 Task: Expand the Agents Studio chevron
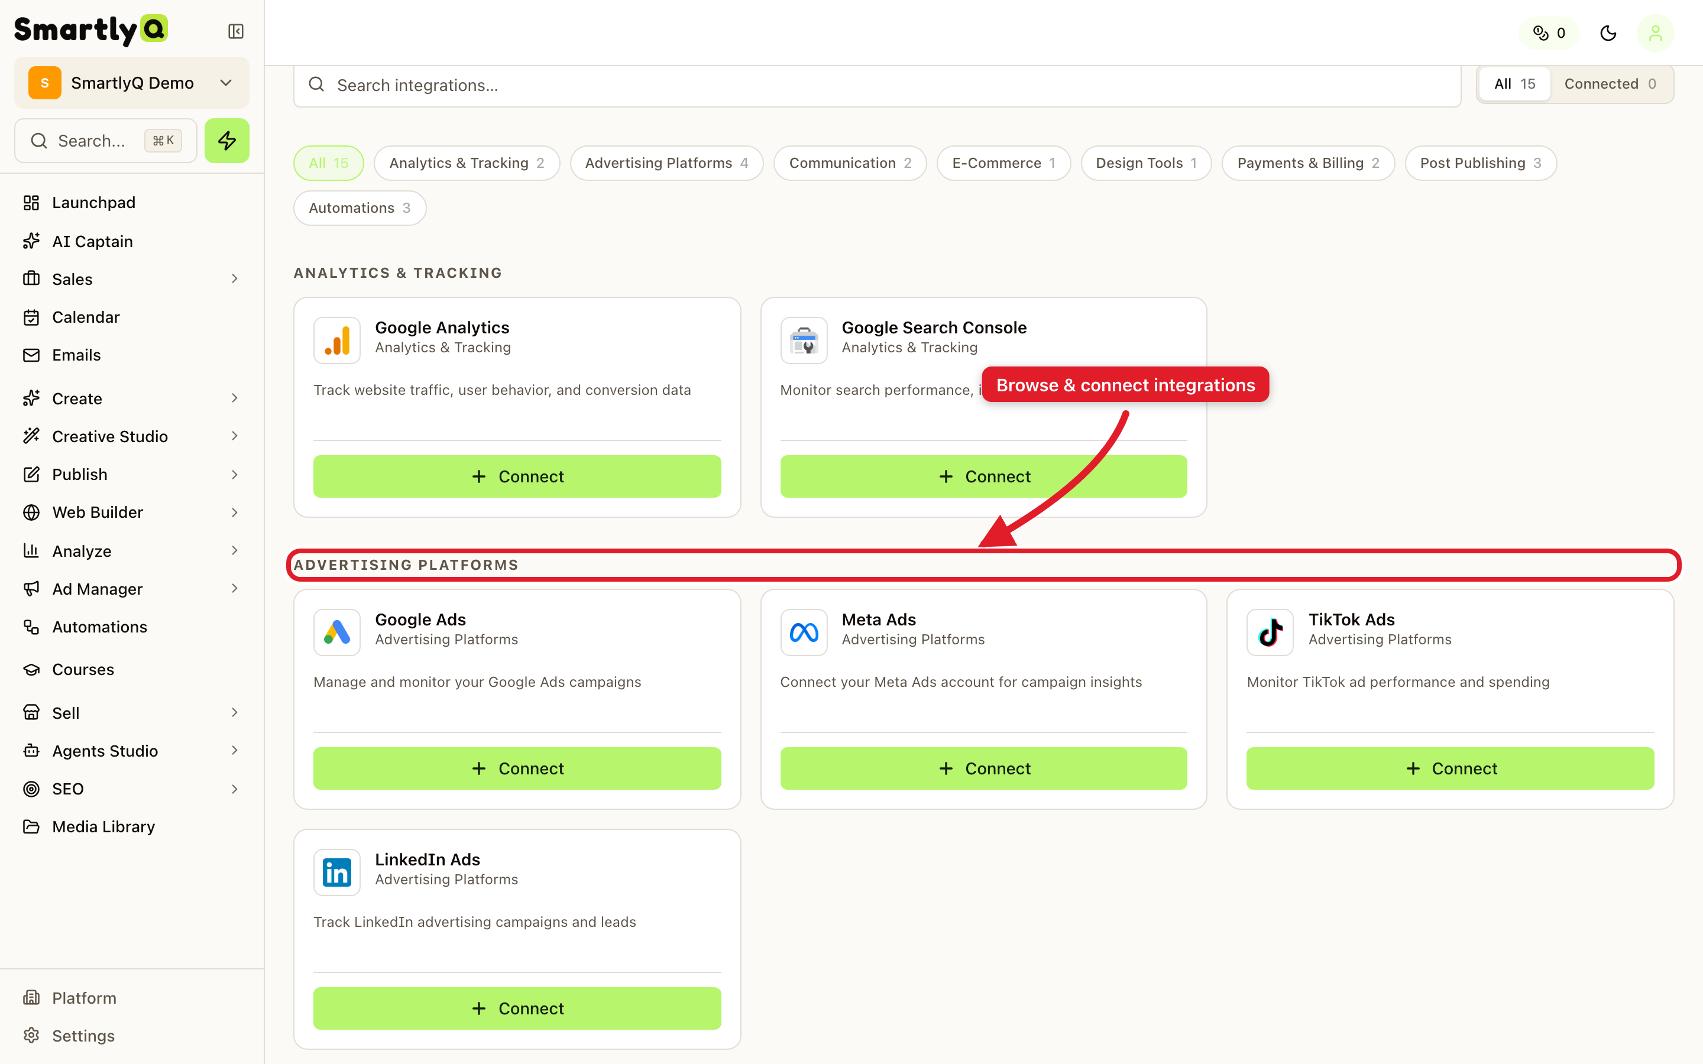(234, 751)
